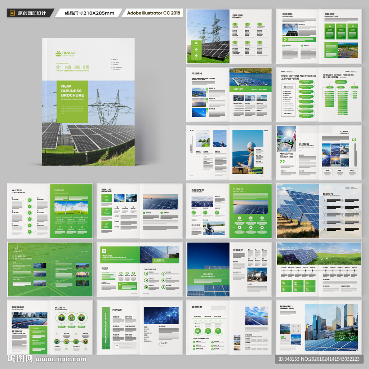Screen dimensions: 369x369
Task: Click the "新能源电池" heading
Action: (x=18, y=307)
